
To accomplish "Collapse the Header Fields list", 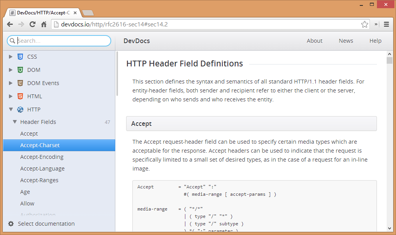I will click(15, 122).
